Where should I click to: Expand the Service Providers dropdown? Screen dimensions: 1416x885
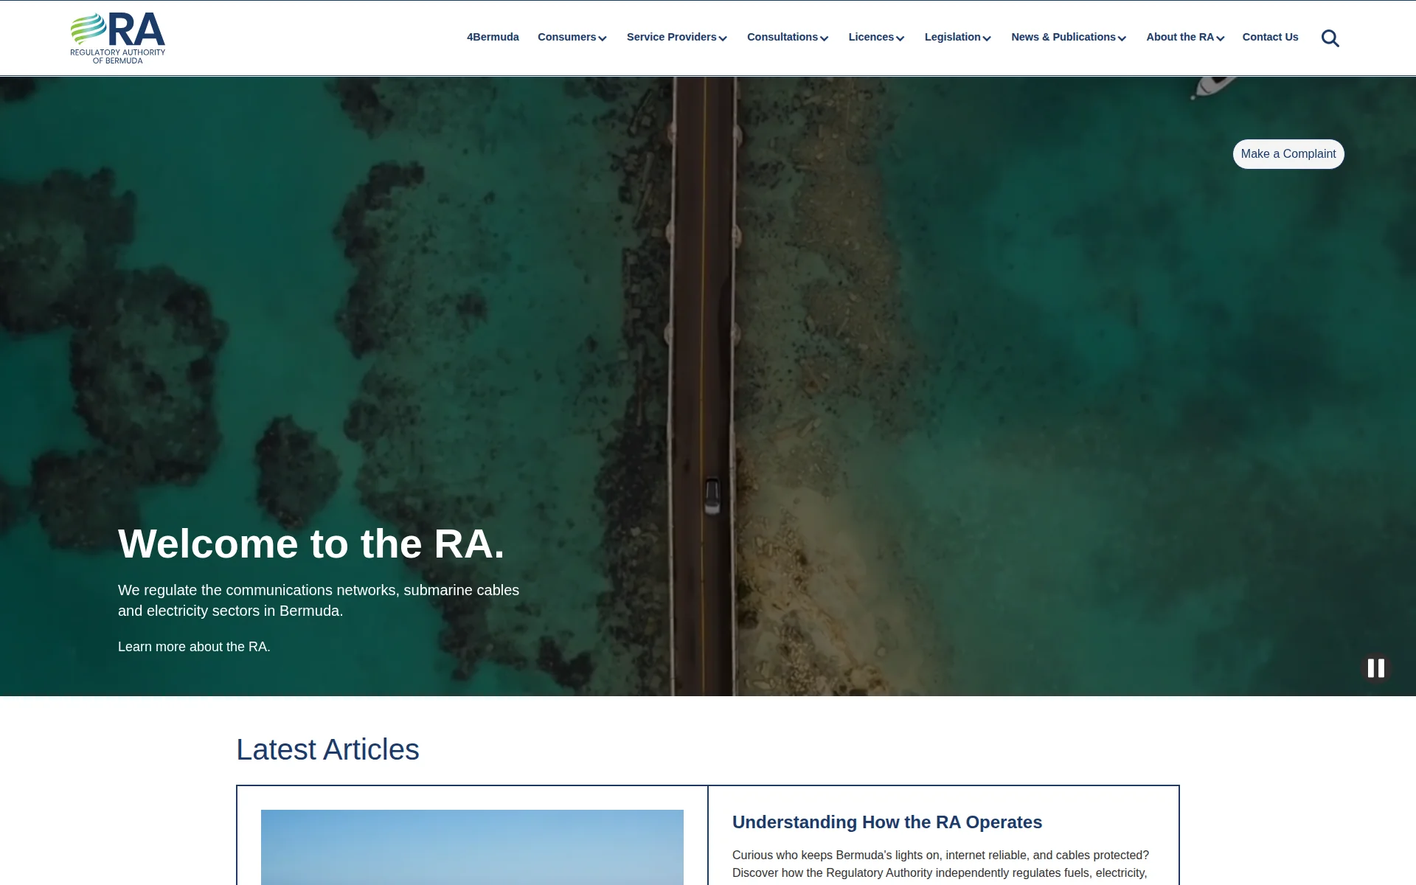[x=676, y=37]
